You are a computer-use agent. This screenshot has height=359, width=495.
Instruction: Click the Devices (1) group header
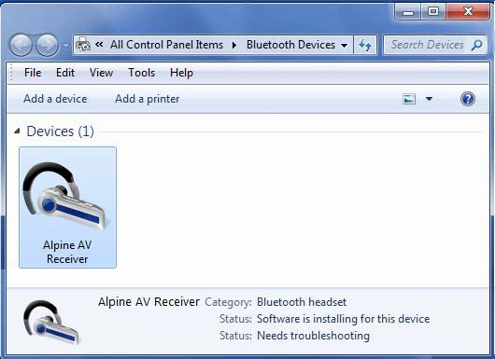coord(61,131)
